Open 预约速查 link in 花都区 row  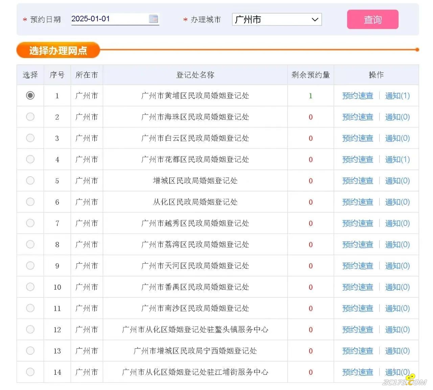(x=358, y=160)
